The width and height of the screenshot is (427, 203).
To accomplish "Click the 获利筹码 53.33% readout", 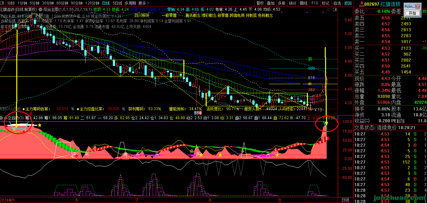I will click(145, 109).
